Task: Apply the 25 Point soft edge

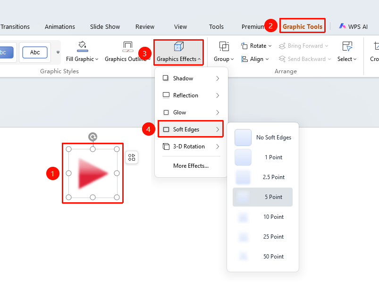Action: coord(262,237)
